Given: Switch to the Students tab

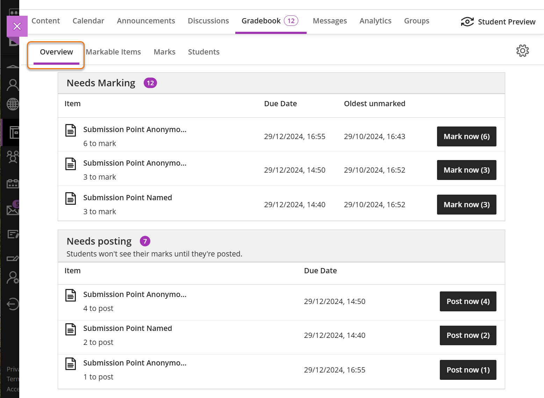Looking at the screenshot, I should (x=203, y=52).
